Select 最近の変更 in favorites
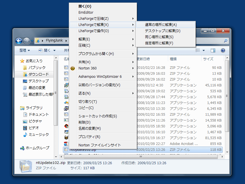This screenshot has height=184, width=245. pyautogui.click(x=34, y=88)
